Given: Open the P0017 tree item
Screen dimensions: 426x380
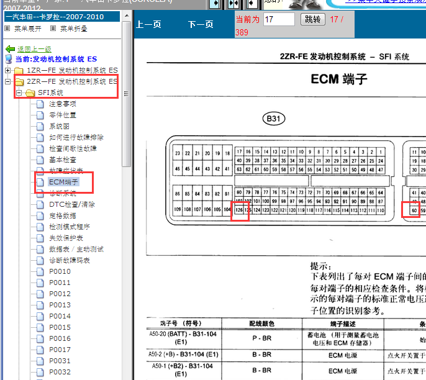Looking at the screenshot, I should [x=60, y=350].
